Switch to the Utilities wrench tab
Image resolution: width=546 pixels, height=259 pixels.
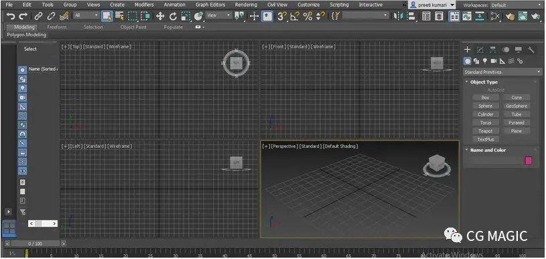tap(531, 50)
